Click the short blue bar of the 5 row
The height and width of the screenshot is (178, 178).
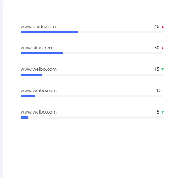point(24,117)
